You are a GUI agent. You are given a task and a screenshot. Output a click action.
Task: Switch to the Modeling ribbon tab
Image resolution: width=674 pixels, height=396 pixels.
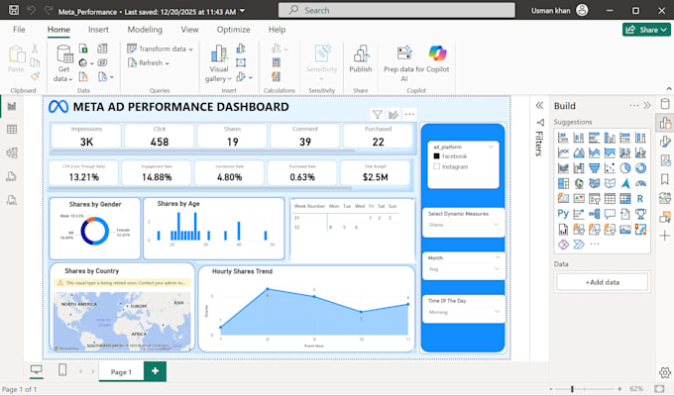click(145, 30)
